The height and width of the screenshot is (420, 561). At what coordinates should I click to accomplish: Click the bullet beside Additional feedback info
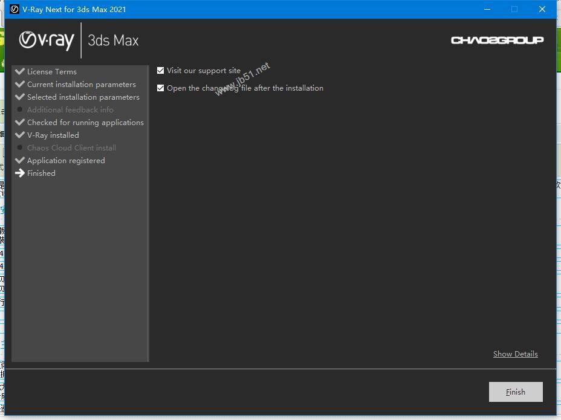20,109
